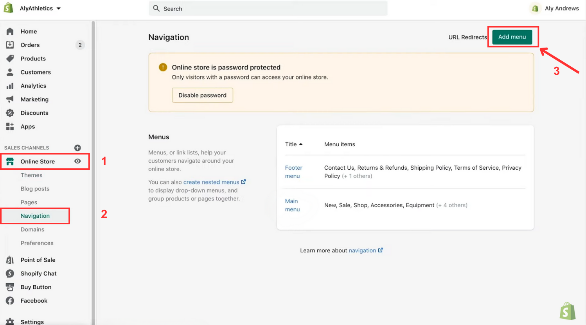The image size is (586, 325).
Task: Open the Aly Andrews account name
Action: [x=562, y=8]
